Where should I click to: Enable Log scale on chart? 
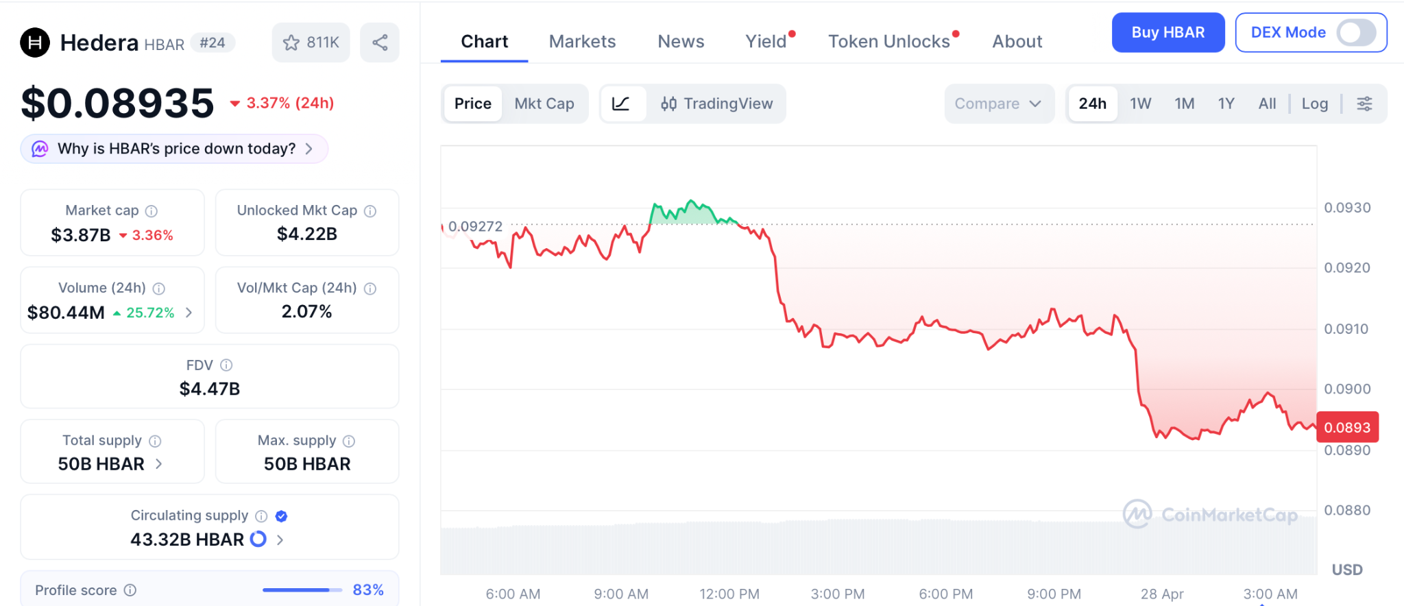(1314, 104)
